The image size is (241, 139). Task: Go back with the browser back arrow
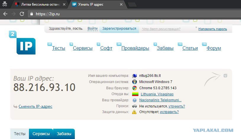pos(5,14)
